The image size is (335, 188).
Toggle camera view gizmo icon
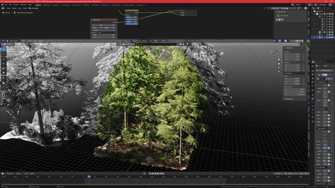[279, 68]
